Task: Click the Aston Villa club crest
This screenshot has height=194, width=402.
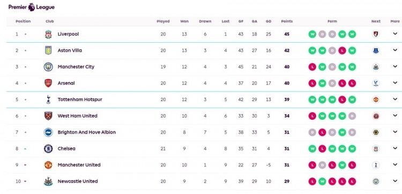Action: (48, 51)
